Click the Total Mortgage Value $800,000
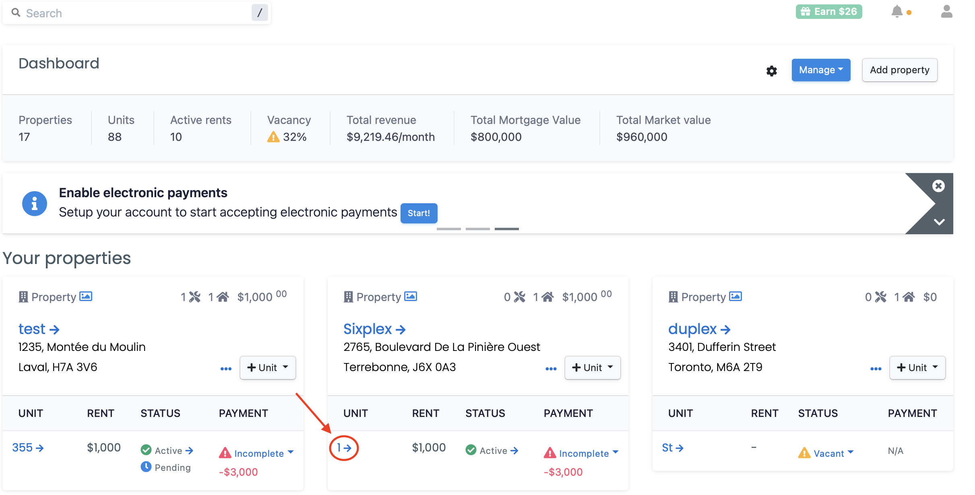Viewport: 975px width, 495px height. pyautogui.click(x=496, y=137)
